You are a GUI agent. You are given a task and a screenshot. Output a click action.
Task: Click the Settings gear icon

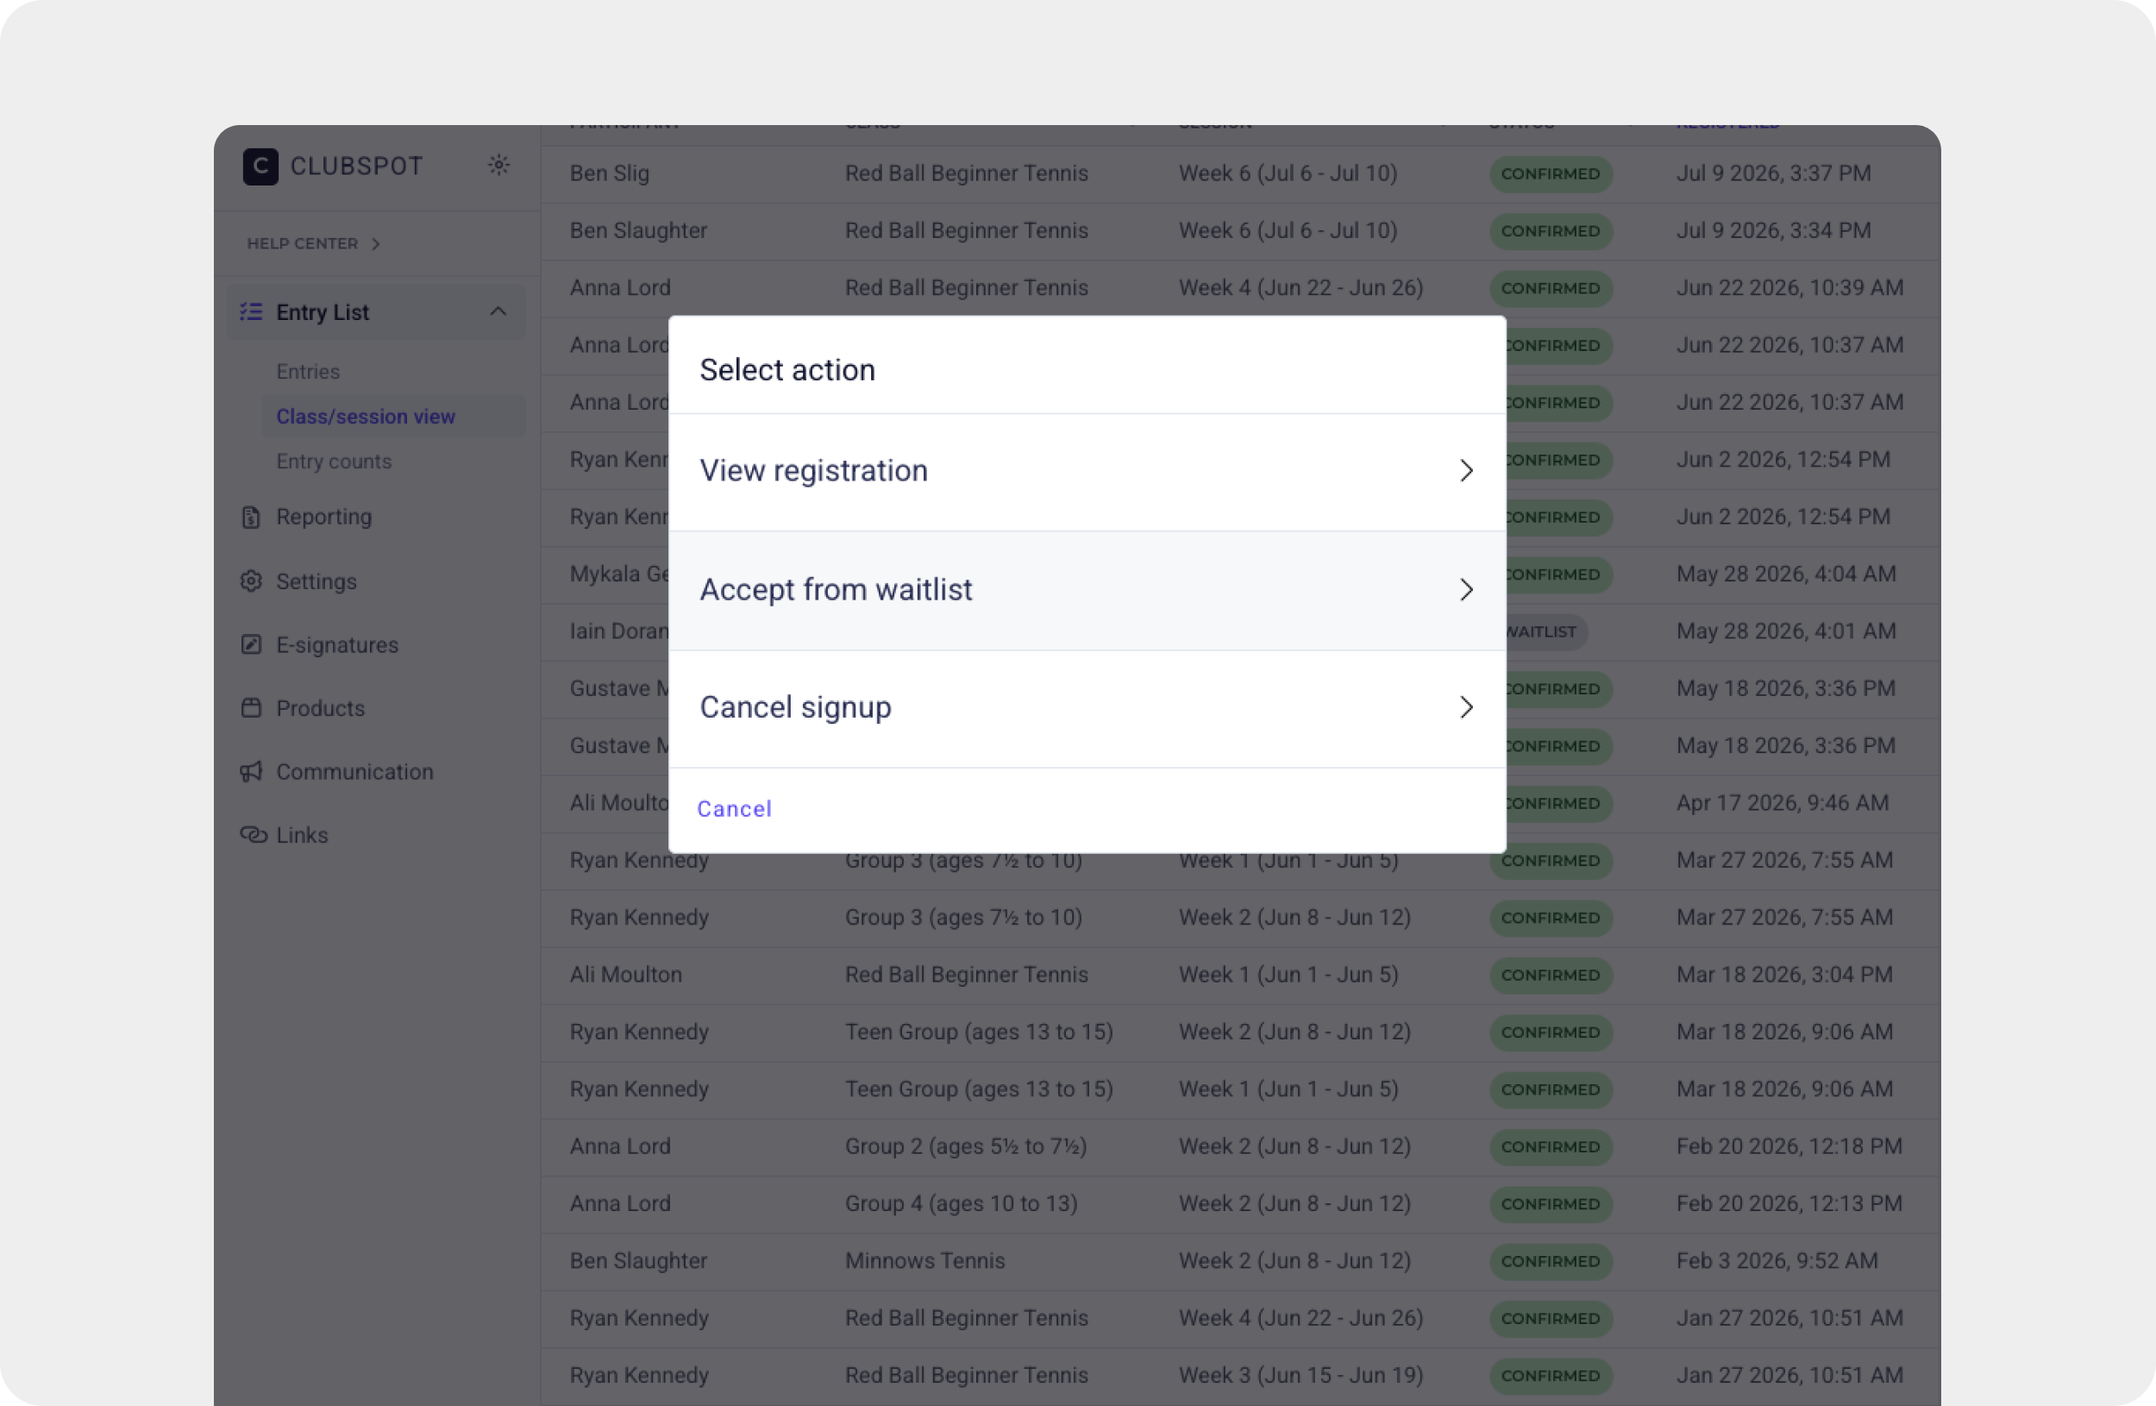tap(251, 581)
